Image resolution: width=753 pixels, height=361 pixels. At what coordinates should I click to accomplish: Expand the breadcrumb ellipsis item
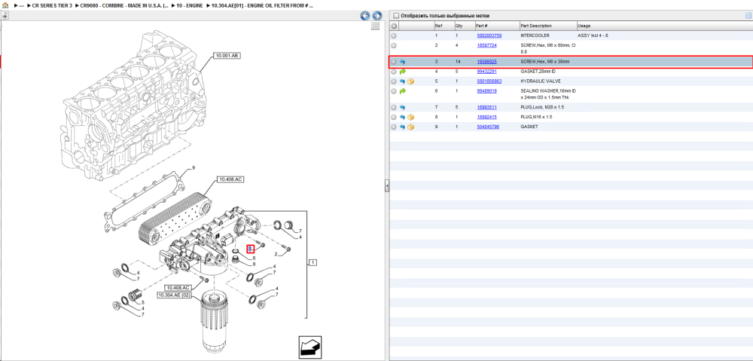22,6
